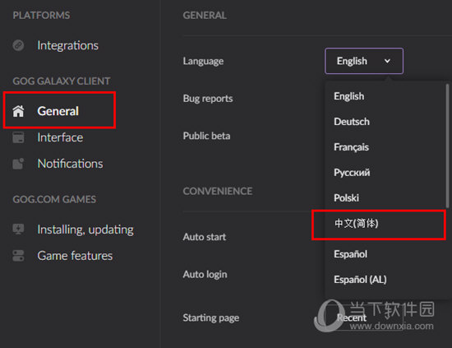Screen dimensions: 452x348
Task: Click the PLATFORMS sidebar heading
Action: coord(41,16)
